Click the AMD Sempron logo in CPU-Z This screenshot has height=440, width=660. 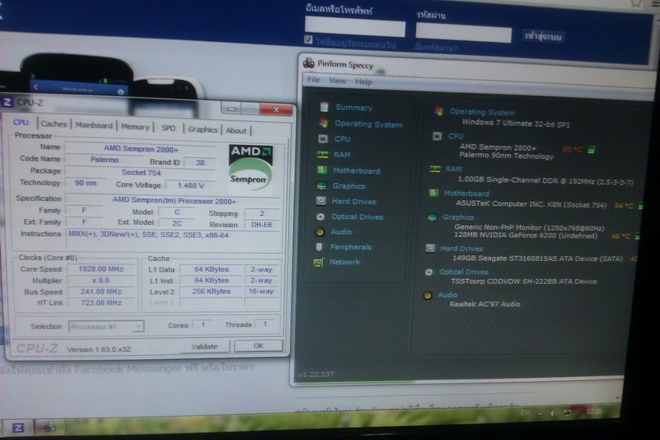(x=251, y=167)
